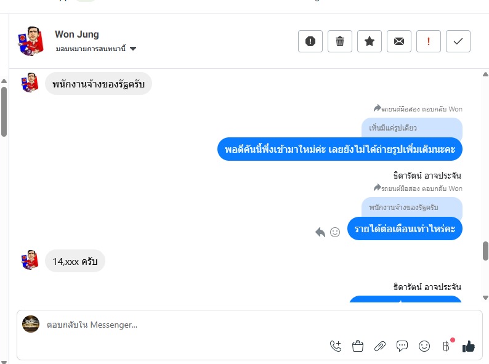Mark conversation as unread with envelope icon
489x364 pixels.
399,41
